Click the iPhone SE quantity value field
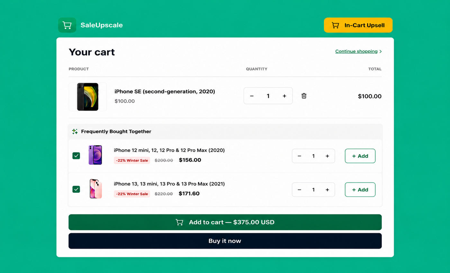Screen dimensions: 450x273 click(x=268, y=96)
